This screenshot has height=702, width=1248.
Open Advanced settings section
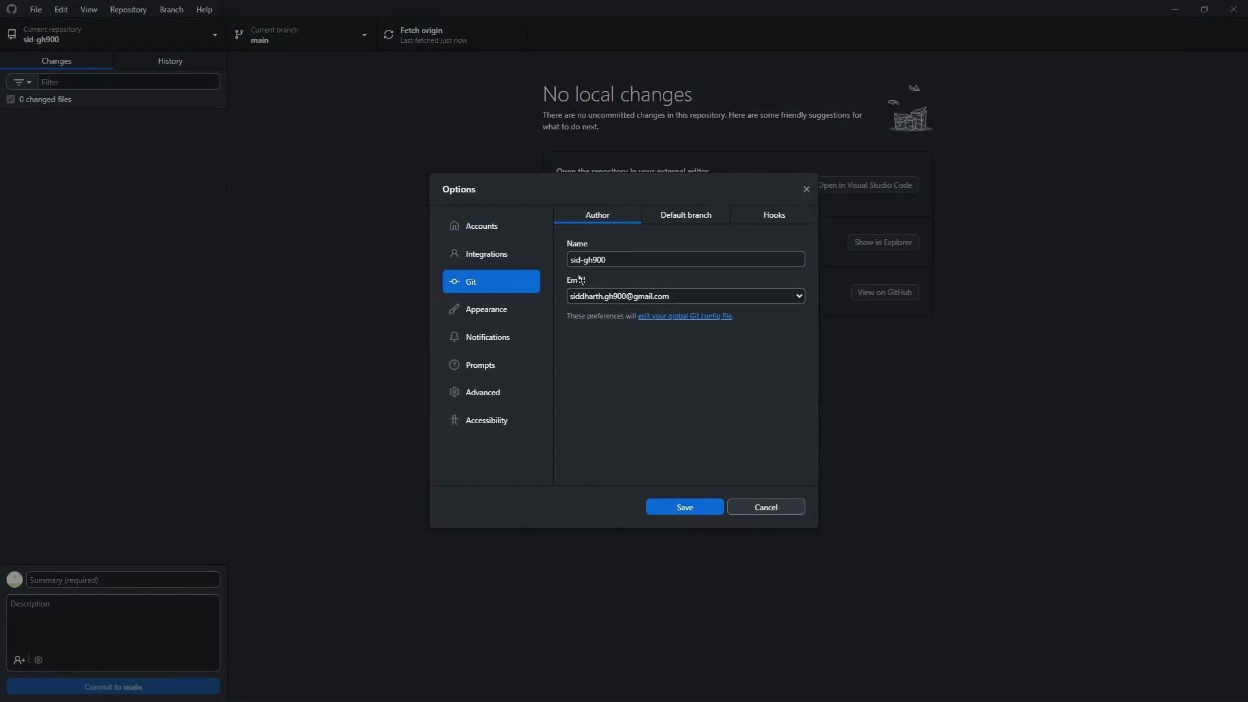491,392
